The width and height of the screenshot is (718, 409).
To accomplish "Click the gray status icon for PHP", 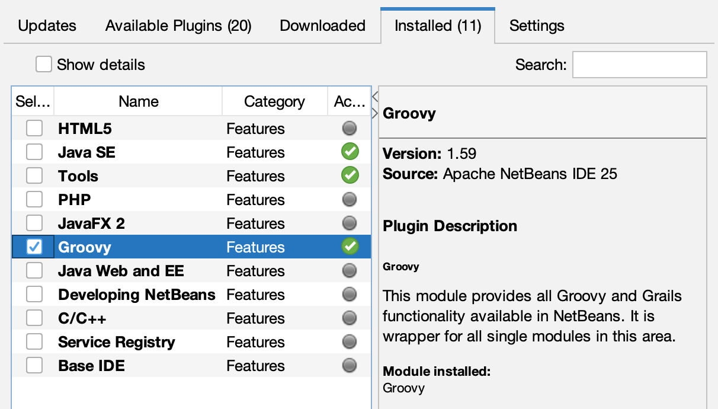I will pos(350,200).
